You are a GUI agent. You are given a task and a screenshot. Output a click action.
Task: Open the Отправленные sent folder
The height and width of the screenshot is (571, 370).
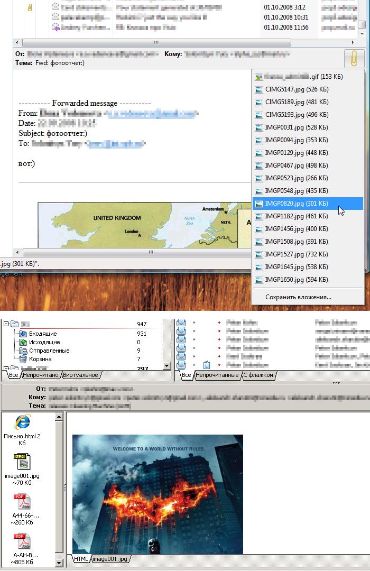pyautogui.click(x=49, y=351)
